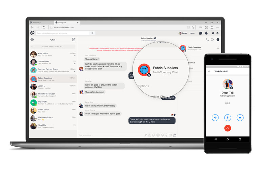This screenshot has height=171, width=271.
Task: Toggle the conversation info panel icon
Action: click(218, 40)
